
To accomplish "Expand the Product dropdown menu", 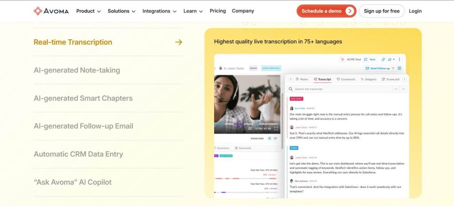I will pyautogui.click(x=88, y=11).
